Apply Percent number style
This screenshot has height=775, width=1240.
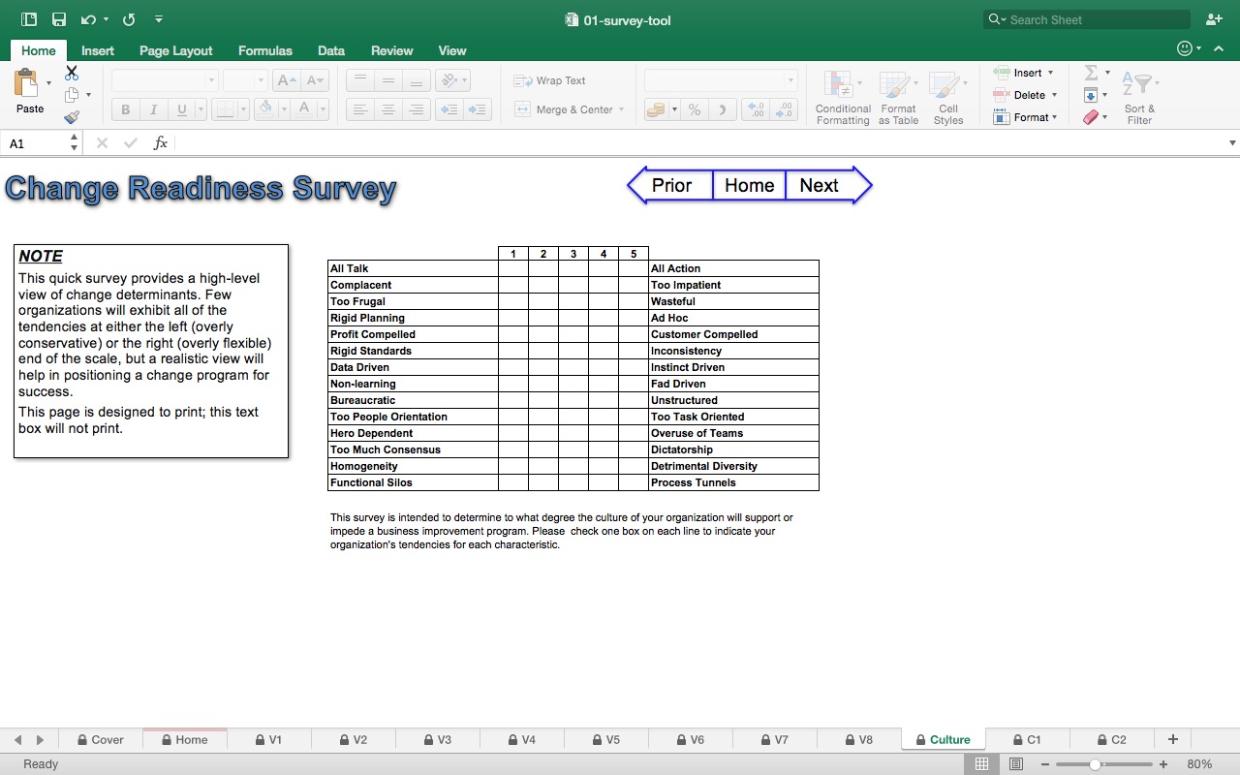[x=694, y=109]
